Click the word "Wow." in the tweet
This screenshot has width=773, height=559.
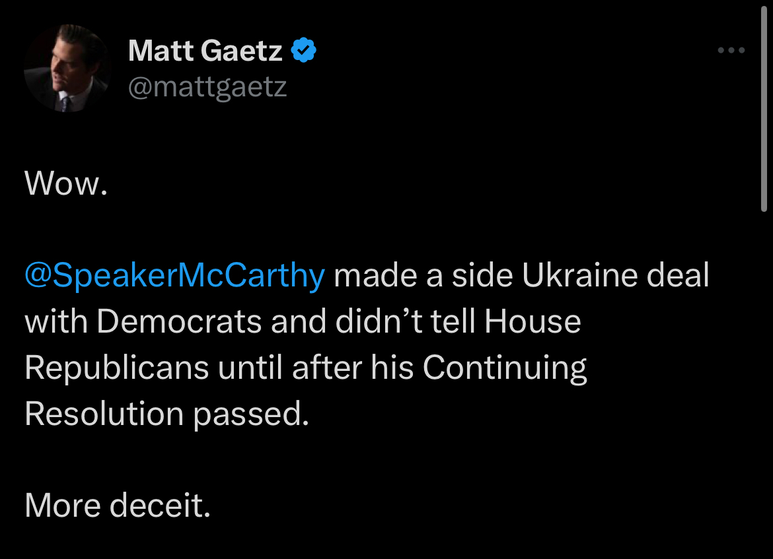pyautogui.click(x=65, y=184)
